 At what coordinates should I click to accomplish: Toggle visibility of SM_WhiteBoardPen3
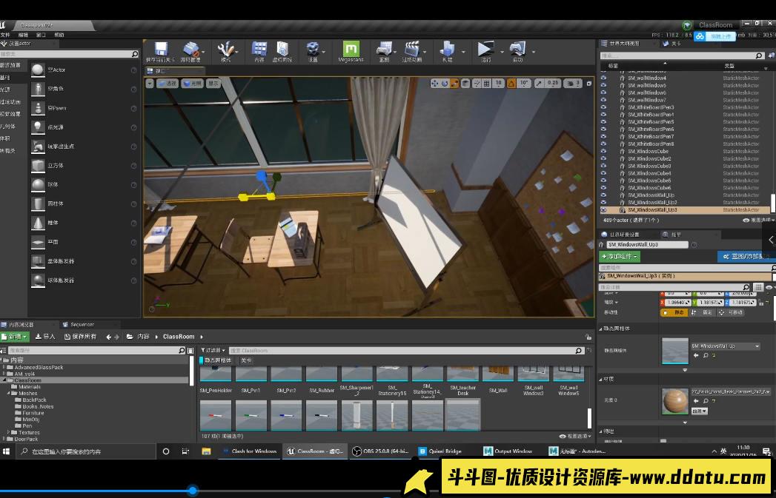click(x=603, y=107)
